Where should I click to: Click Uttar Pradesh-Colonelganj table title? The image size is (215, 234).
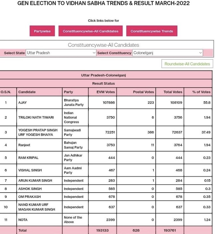(103, 75)
